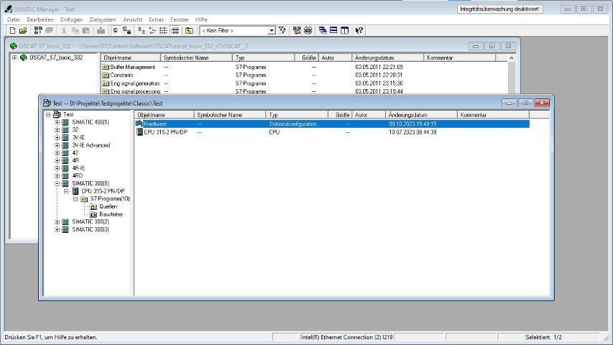Click the SIMATIC 400(1) station icon
The image size is (613, 345).
(x=65, y=122)
